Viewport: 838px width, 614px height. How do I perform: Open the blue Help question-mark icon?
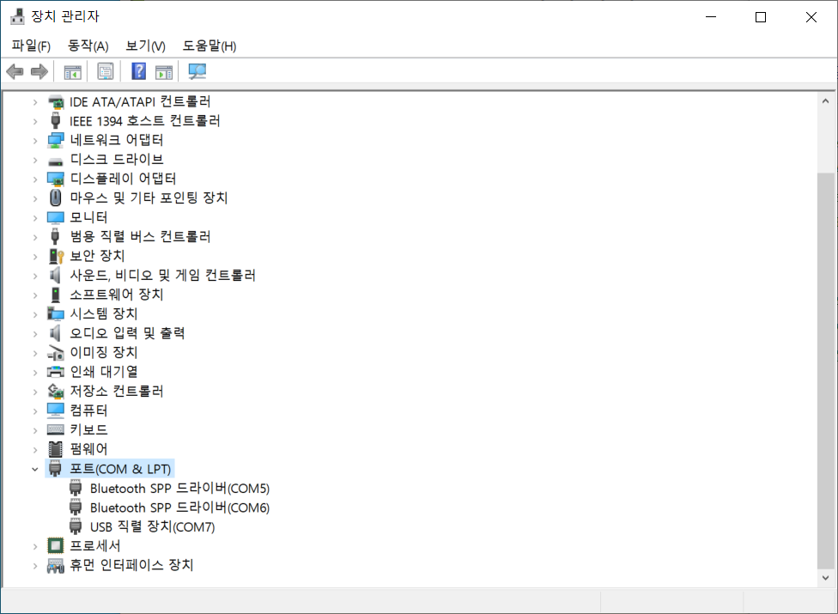click(x=139, y=71)
